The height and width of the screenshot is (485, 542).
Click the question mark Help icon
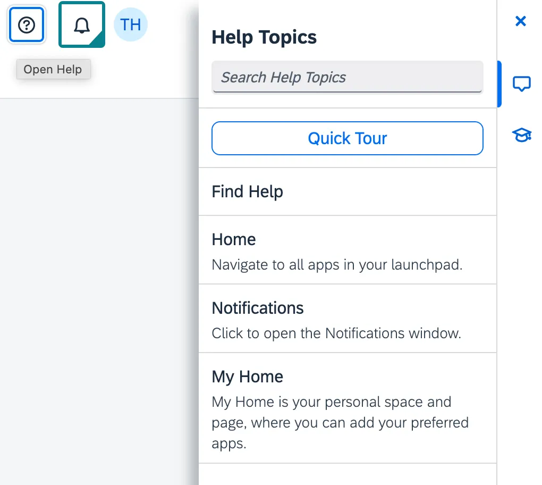(x=26, y=25)
